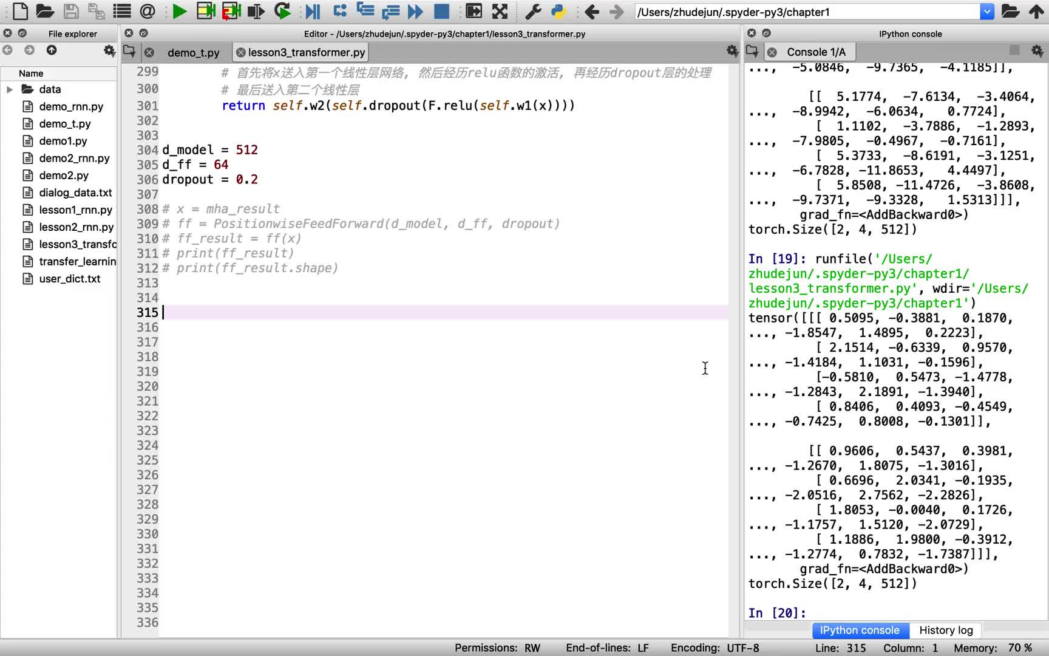Select lesson2_rnn.py in File explorer

click(76, 227)
